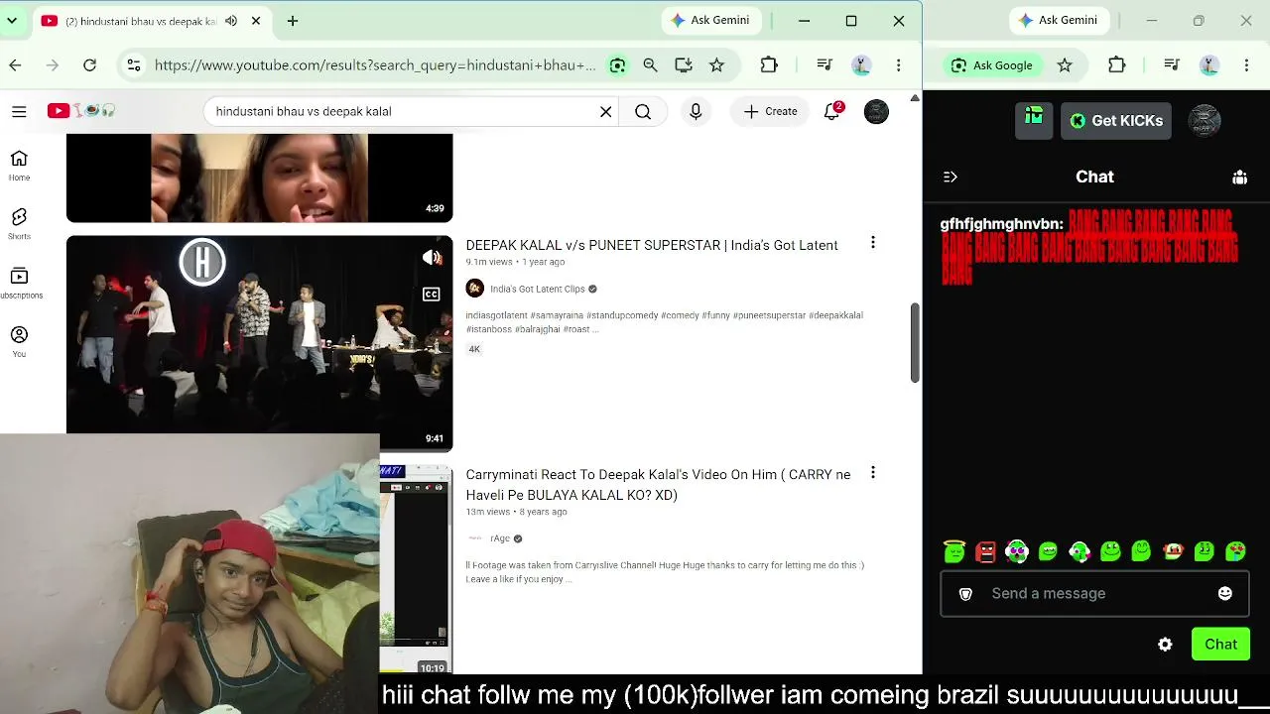Clear the YouTube search box text
Screen dimensions: 1270x714
[605, 111]
